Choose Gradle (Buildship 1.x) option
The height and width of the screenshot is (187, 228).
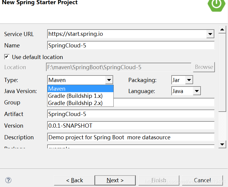(x=80, y=96)
